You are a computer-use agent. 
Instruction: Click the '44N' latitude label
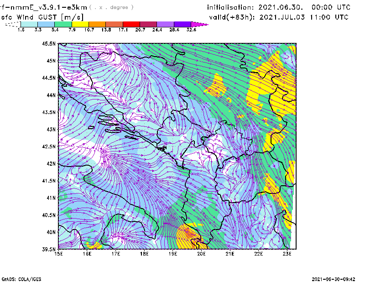coord(51,95)
